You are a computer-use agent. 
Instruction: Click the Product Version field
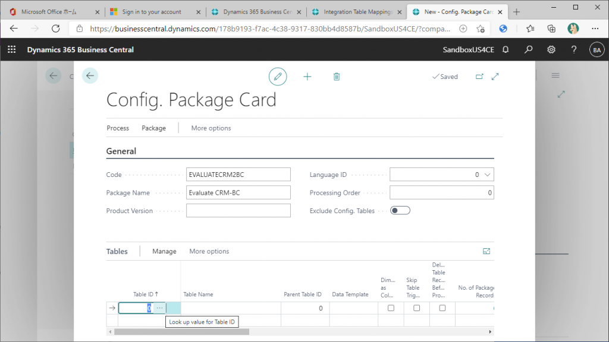point(238,211)
